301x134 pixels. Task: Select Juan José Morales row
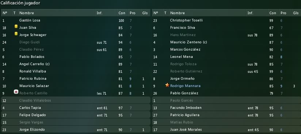click(226, 129)
